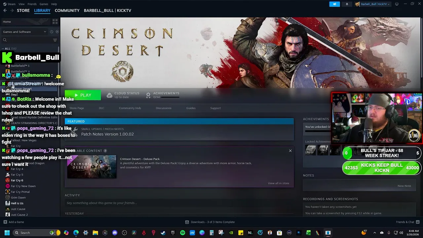Screen dimensions: 423x238
Task: Open help for additional content
Action: click(x=105, y=151)
